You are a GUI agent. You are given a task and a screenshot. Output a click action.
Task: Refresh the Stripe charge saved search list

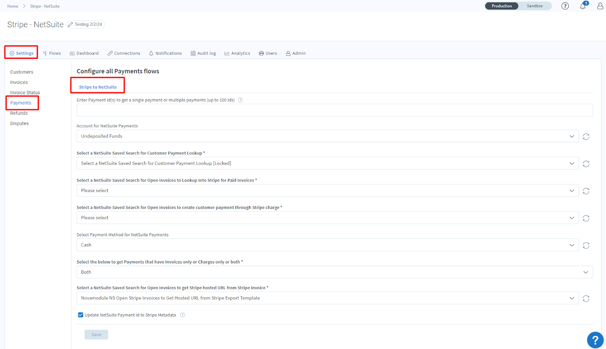586,218
